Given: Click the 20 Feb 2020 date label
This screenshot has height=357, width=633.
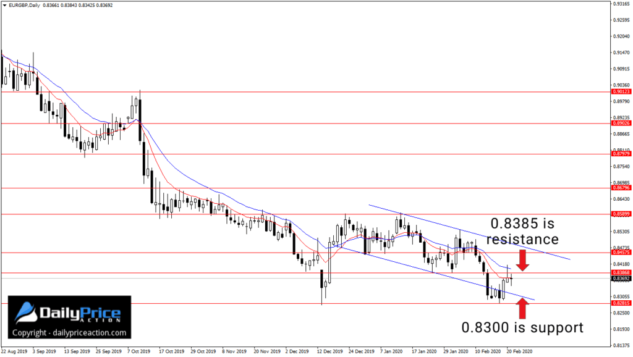Looking at the screenshot, I should pos(519,351).
